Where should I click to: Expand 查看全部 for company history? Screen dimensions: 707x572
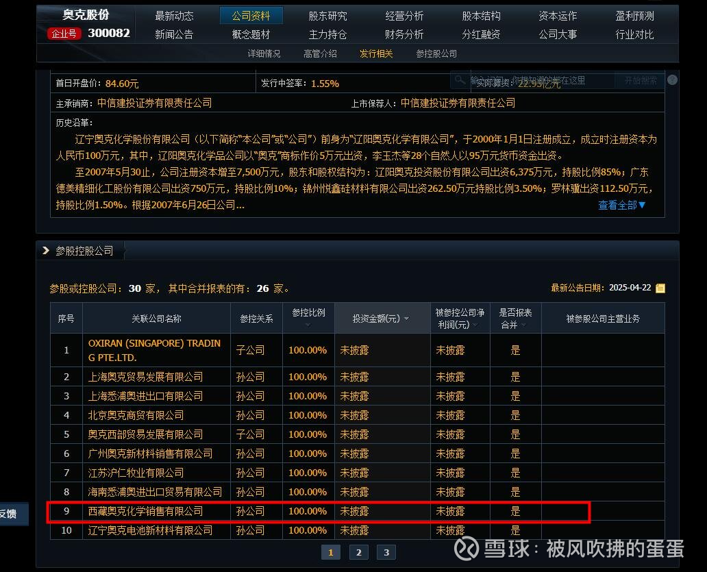coord(622,205)
